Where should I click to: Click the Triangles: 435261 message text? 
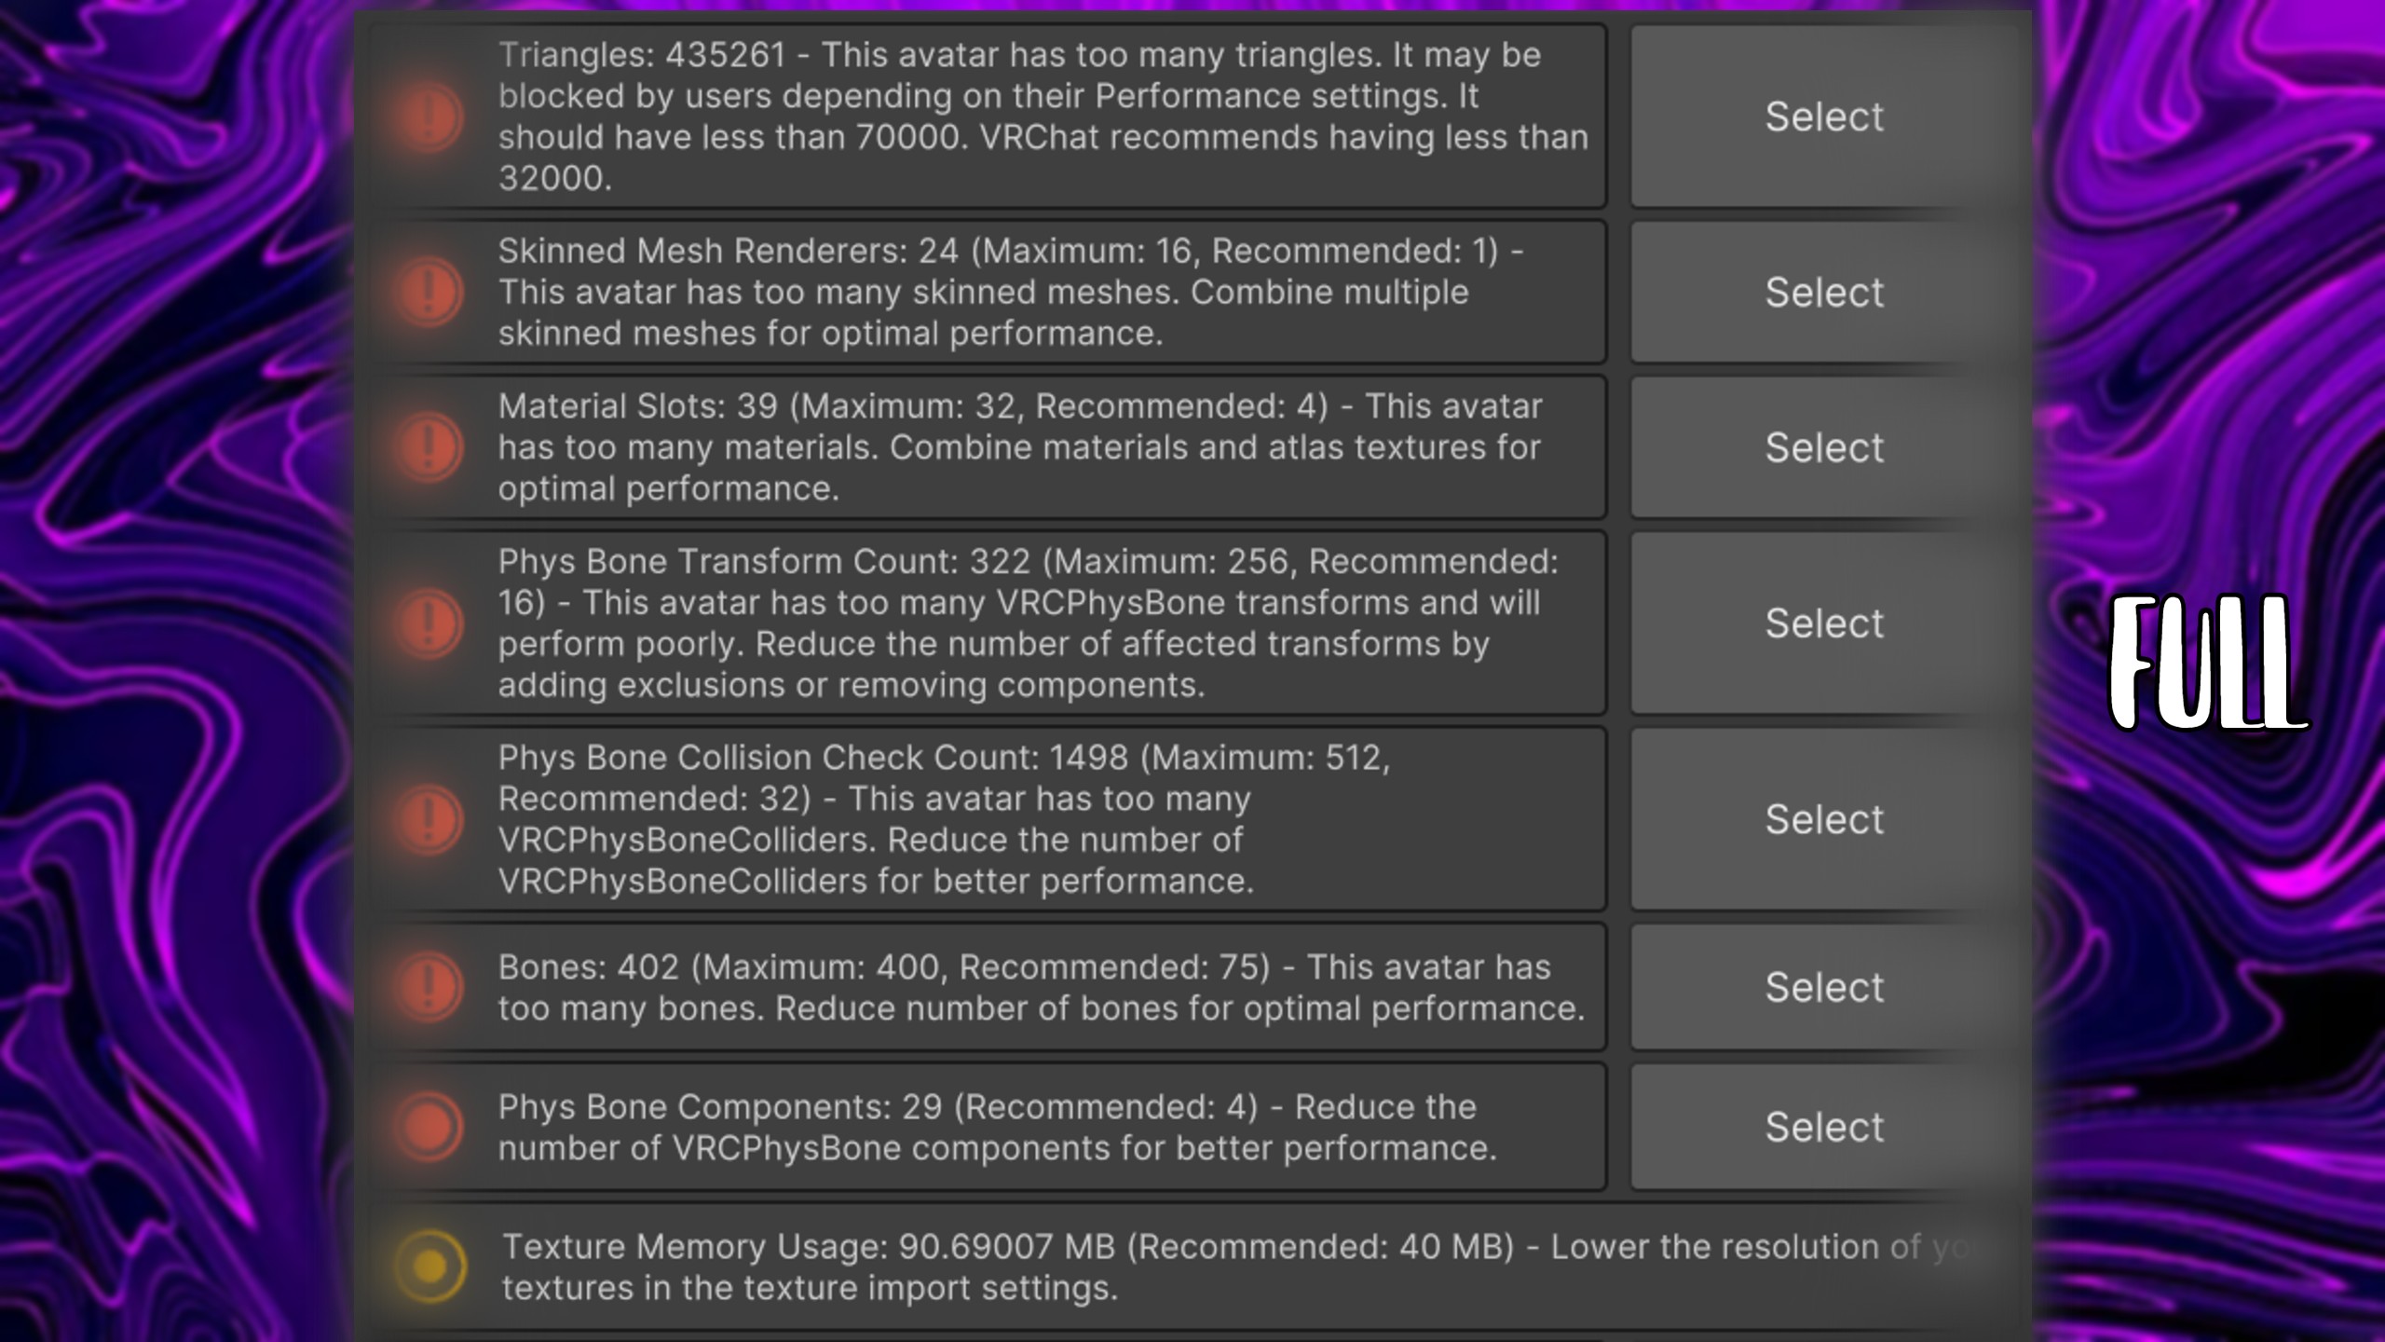point(1043,116)
